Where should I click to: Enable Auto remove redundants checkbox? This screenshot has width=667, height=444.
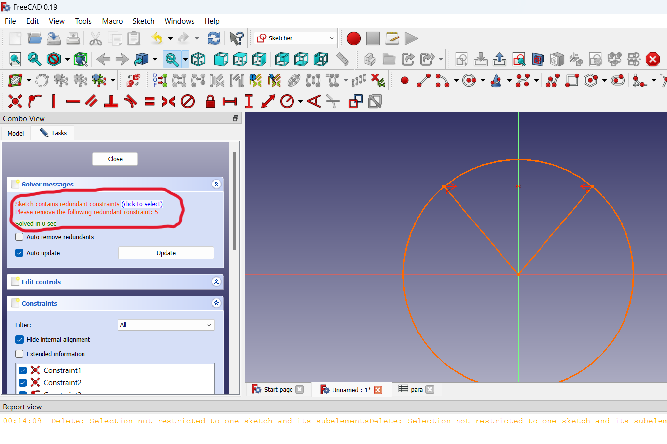[x=19, y=237]
